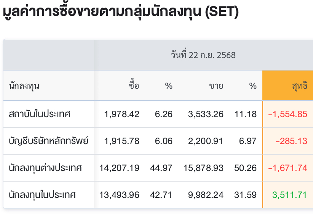This screenshot has width=313, height=218.
Task: Click the ขาย column header
Action: pos(216,86)
